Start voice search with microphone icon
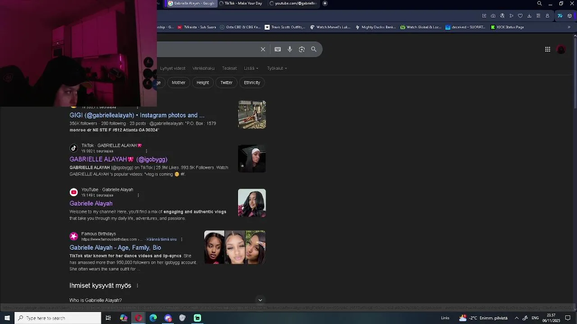Viewport: 577px width, 324px height. [290, 49]
